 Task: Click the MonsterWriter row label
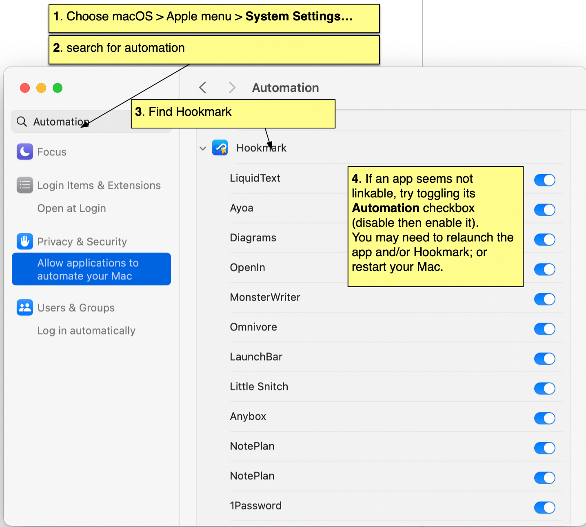point(265,297)
